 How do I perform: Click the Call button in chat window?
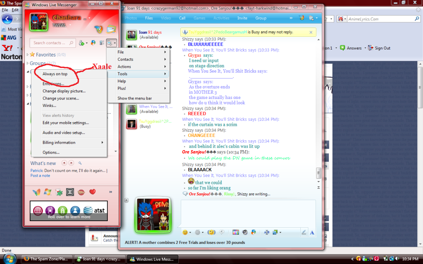pyautogui.click(x=182, y=18)
